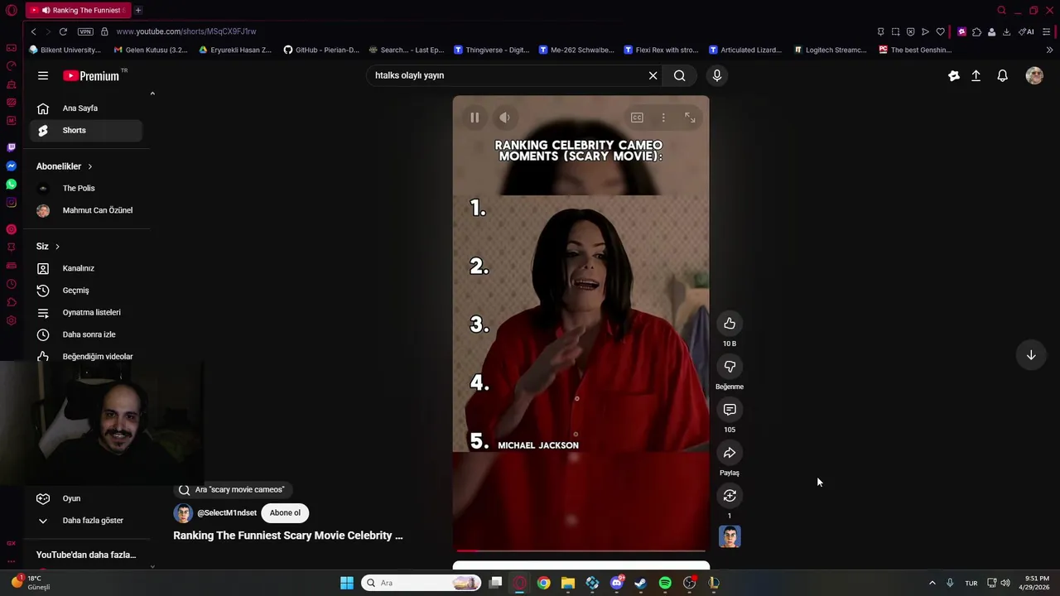Open the Bilkent University bookmark
1060x596 pixels.
tap(65, 50)
